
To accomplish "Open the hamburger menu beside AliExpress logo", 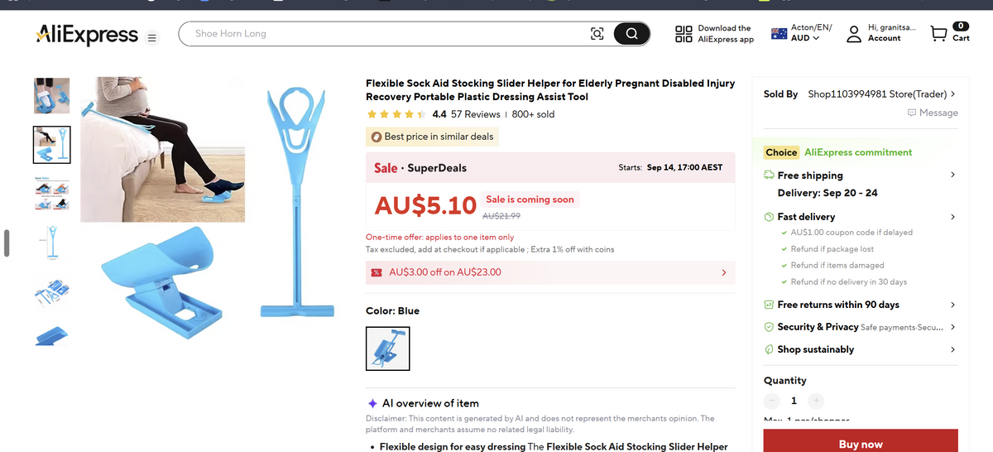I will pos(151,37).
